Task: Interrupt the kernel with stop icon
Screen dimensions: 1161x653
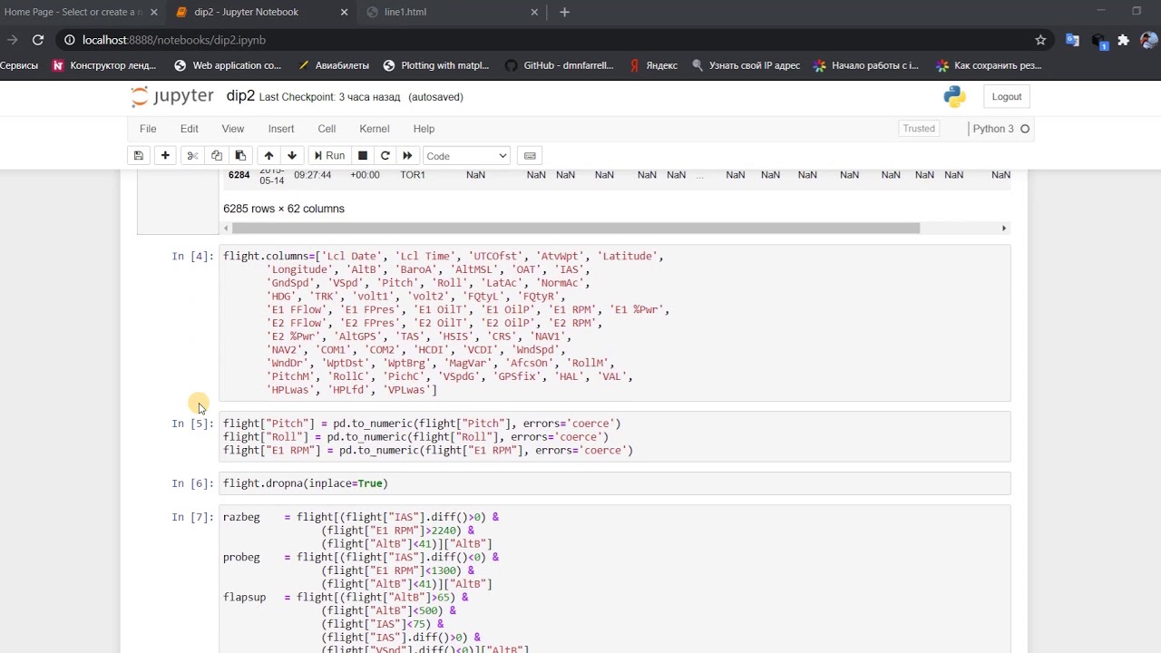Action: click(x=363, y=156)
